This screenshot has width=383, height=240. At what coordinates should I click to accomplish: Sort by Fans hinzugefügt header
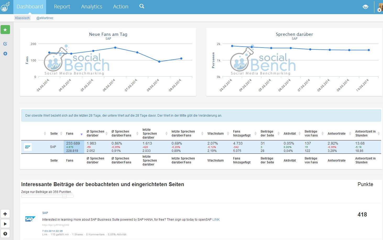pyautogui.click(x=242, y=133)
